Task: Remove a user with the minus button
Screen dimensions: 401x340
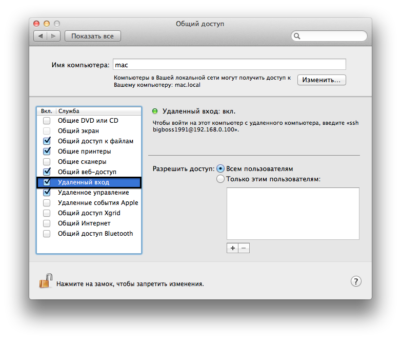Action: [x=244, y=248]
